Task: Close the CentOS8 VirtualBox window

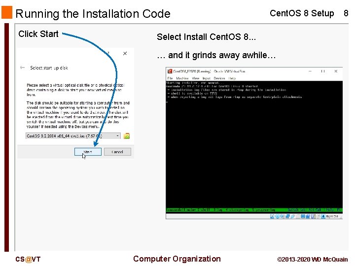Action: 336,71
